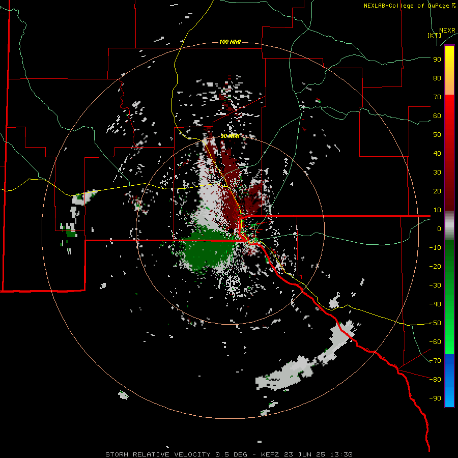Click the gray zero-velocity segment of color bar
This screenshot has height=458, width=458.
[449, 225]
